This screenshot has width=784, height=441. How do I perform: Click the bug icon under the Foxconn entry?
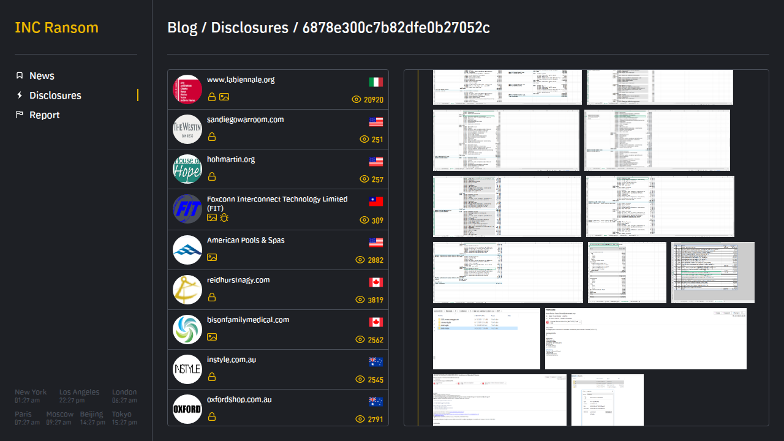[x=224, y=217]
